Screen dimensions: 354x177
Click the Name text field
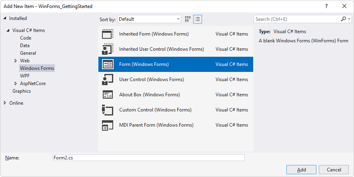(x=148, y=158)
